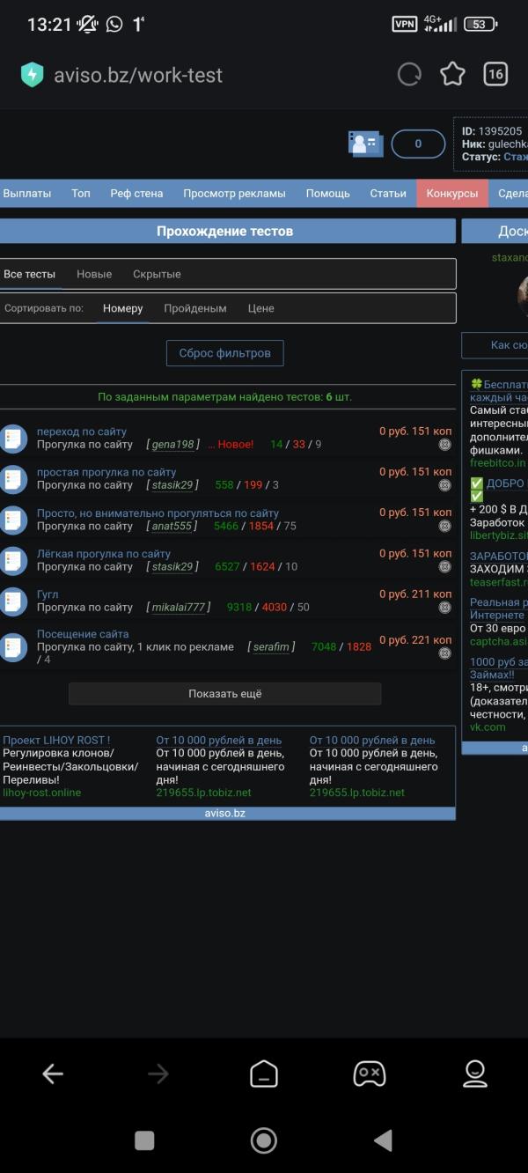Sort tests by Пройденым
The image size is (528, 1173).
tap(195, 308)
